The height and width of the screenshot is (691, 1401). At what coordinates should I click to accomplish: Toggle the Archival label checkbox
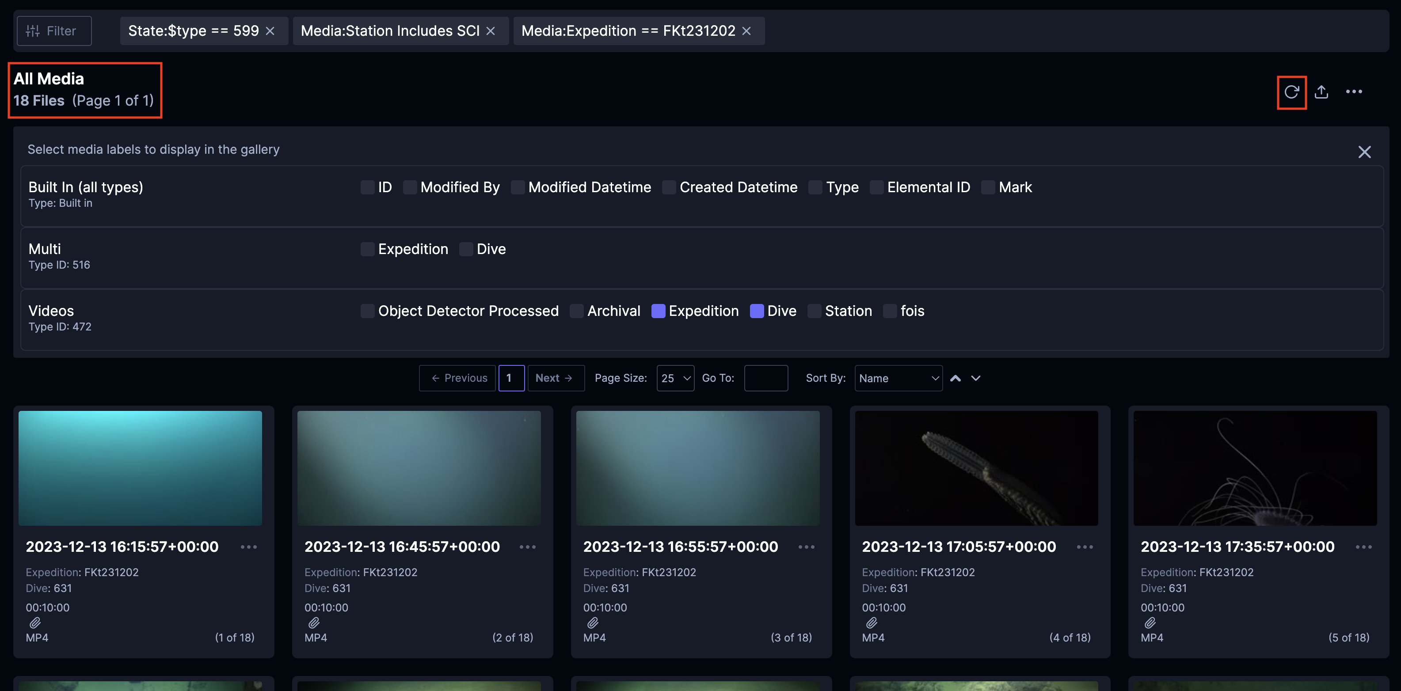(576, 311)
